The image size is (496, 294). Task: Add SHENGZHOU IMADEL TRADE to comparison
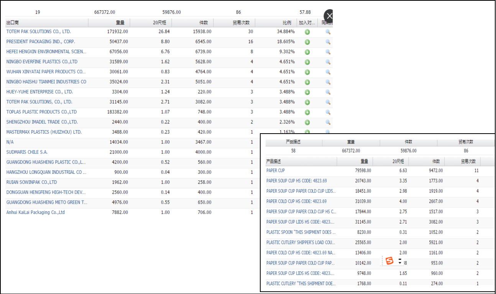coord(307,122)
